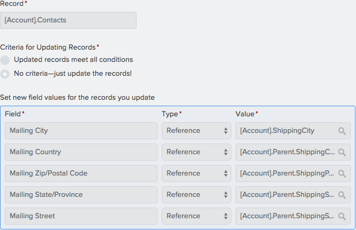Expand the Type dropdown for Mailing State/Province

196,195
